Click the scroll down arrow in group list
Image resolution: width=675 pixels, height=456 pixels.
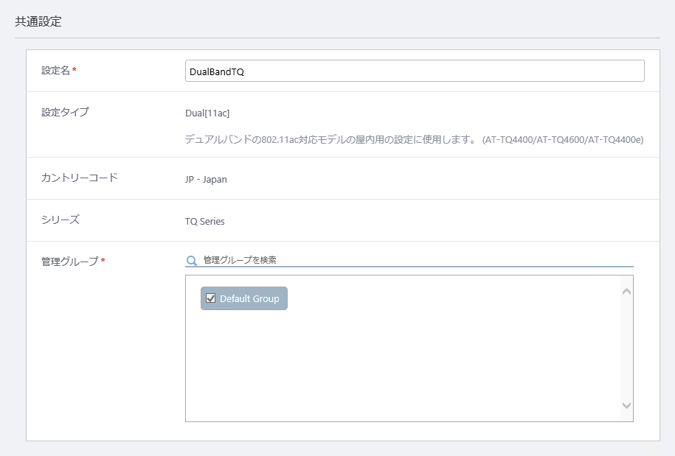(627, 405)
